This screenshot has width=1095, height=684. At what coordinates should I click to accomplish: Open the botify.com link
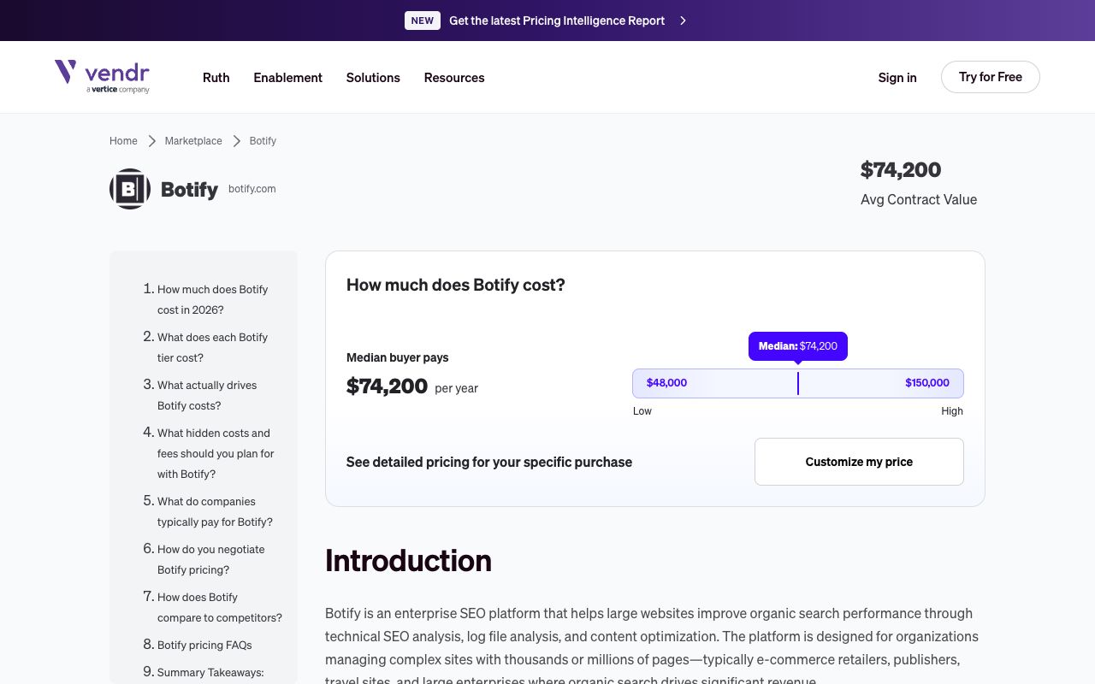click(252, 189)
